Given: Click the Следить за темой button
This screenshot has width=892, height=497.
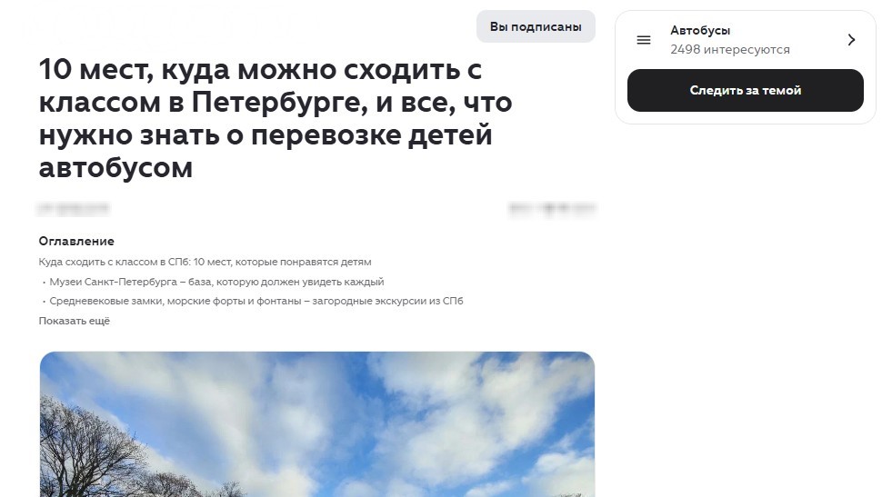Looking at the screenshot, I should pyautogui.click(x=746, y=91).
